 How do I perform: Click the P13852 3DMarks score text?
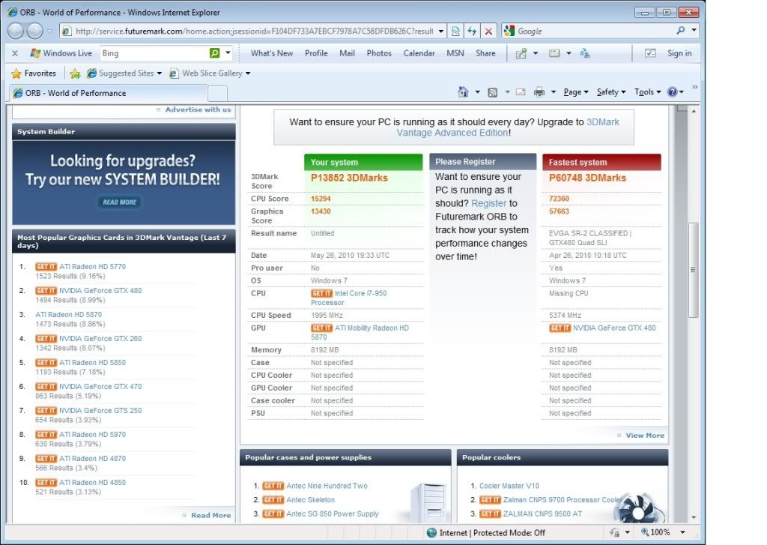349,178
